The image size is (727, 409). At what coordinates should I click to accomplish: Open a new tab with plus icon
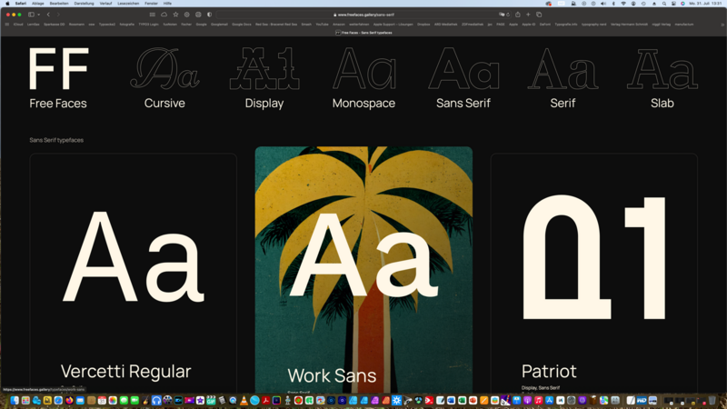point(529,15)
